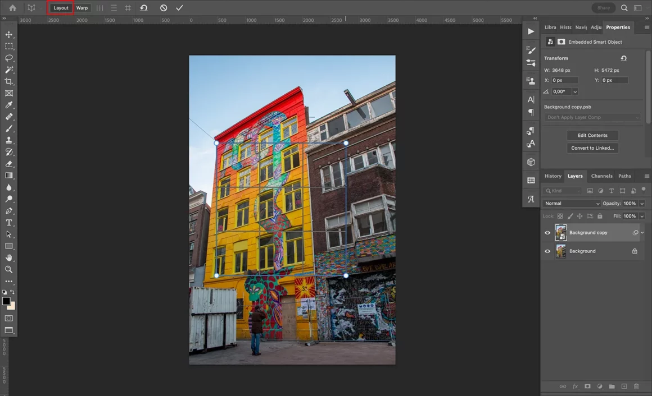Click the Layout mode button
Screen dimensions: 652x396
[61, 8]
